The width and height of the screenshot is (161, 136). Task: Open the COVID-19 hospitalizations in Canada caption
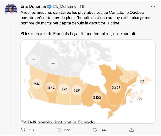point(58,122)
